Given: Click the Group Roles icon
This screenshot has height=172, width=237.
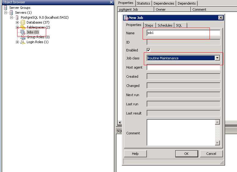Looking at the screenshot, I should click(23, 37).
